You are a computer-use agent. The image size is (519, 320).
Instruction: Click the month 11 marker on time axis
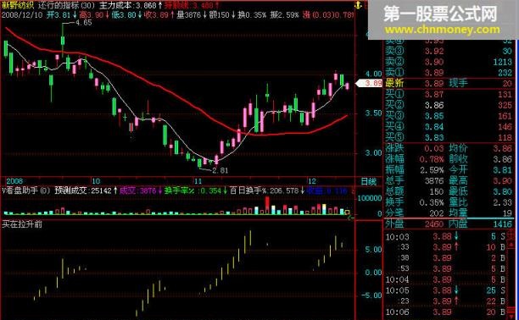click(198, 181)
